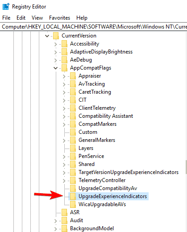
Task: Expand the BackgroundModel key
Action: 56,229
